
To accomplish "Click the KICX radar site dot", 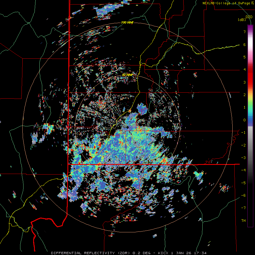I will pos(128,127).
